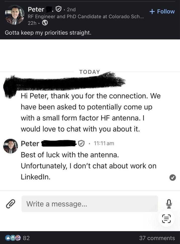Toggle follow state for Peter
The width and height of the screenshot is (180, 244).
click(162, 11)
